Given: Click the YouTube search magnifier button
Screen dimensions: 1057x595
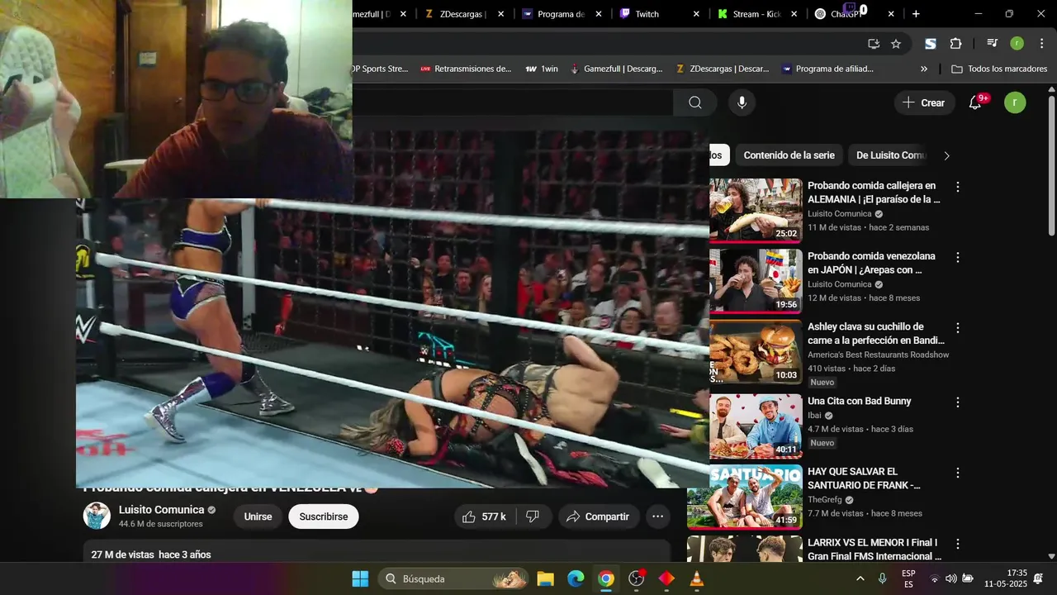Looking at the screenshot, I should (x=694, y=102).
